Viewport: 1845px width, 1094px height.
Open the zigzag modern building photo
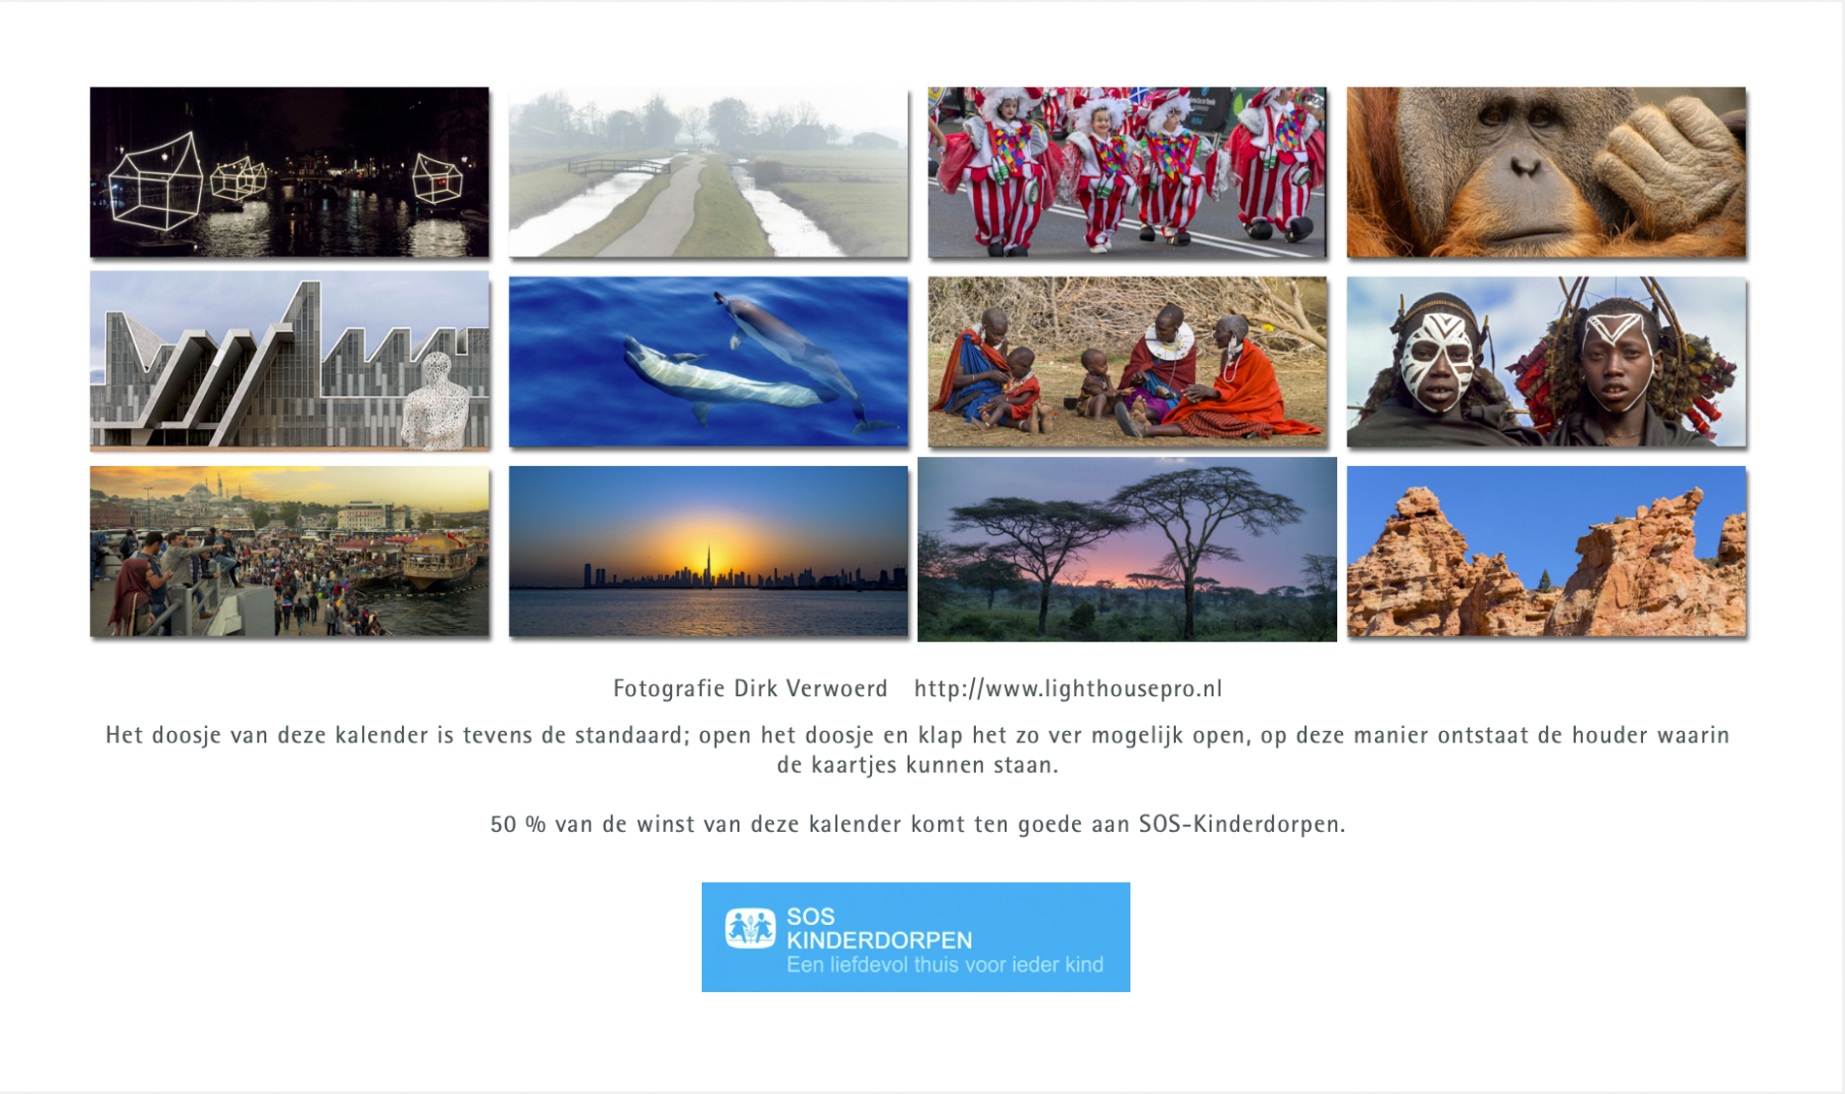289,361
